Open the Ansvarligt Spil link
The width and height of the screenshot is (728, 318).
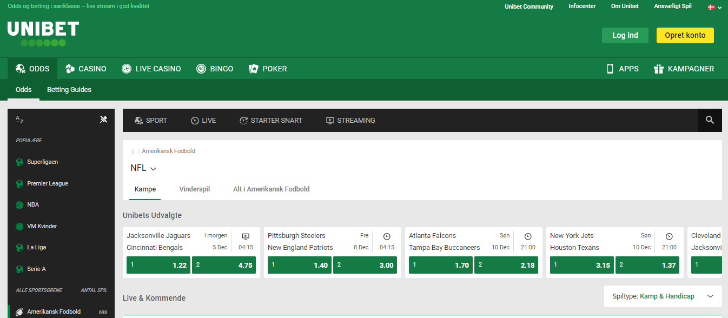(x=673, y=6)
